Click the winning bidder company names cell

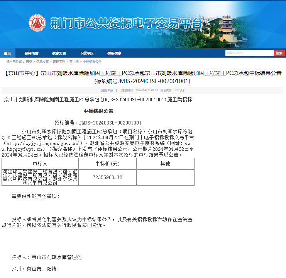tap(40, 177)
